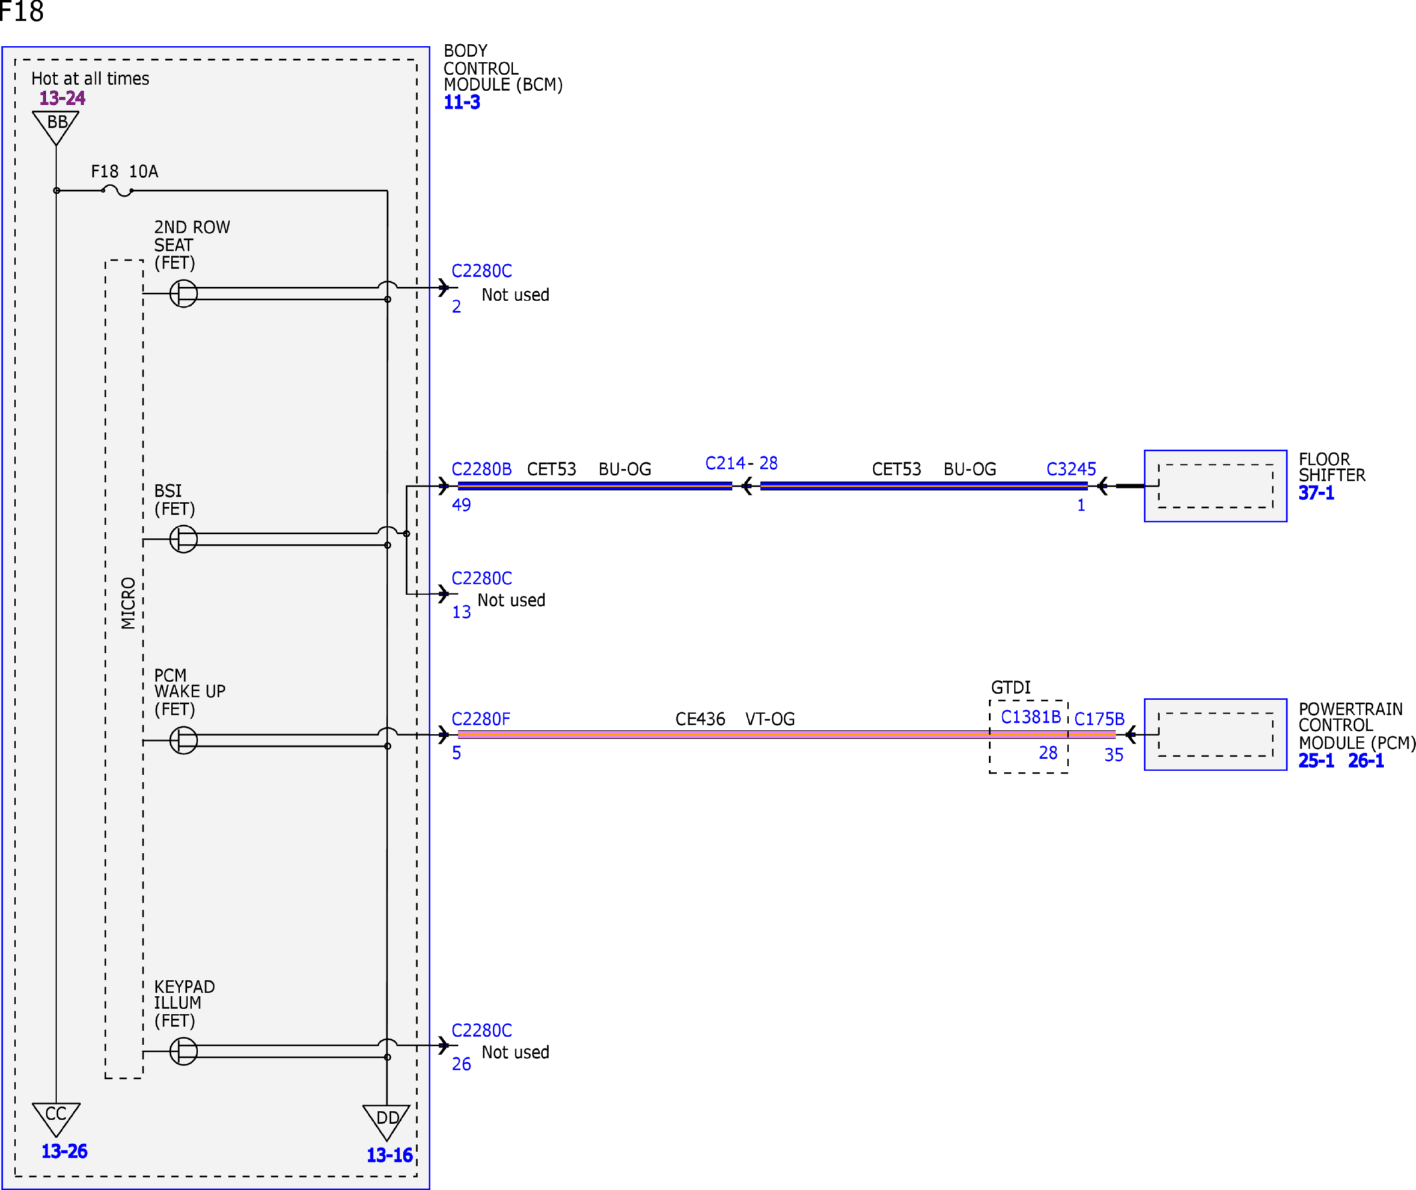Click connector label C175B

pos(1100,719)
